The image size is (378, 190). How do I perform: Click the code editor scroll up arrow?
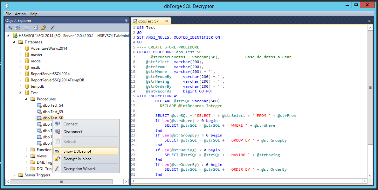point(370,28)
